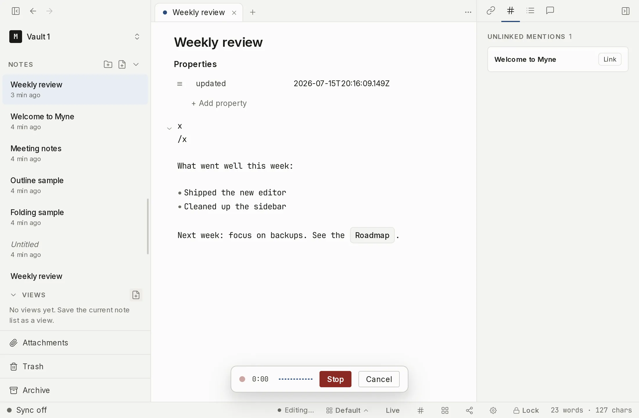Toggle Sync off status
639x418 pixels.
point(27,410)
